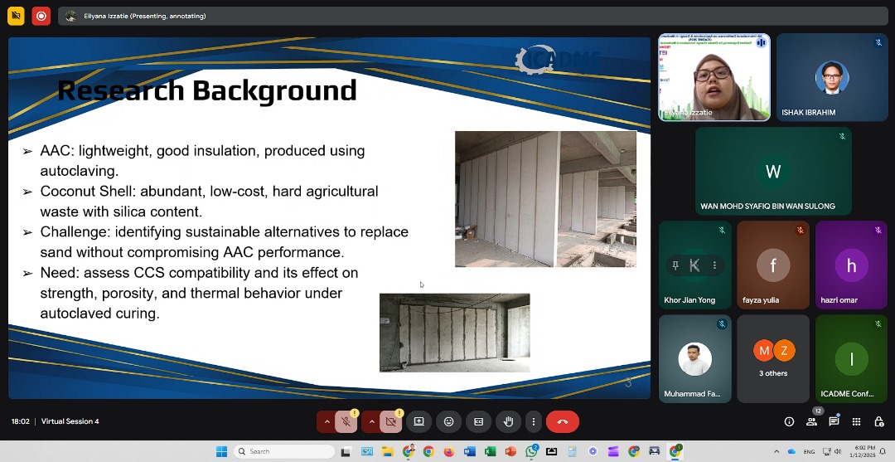Viewport: 895px width, 462px height.
Task: Expand video settings arrow beside camera
Action: 371,421
